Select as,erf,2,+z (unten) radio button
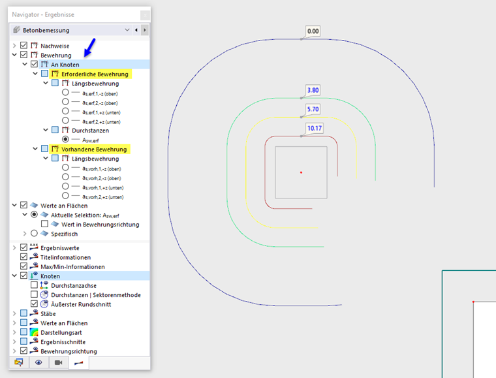Screen dimensions: 496x378 (x=65, y=121)
